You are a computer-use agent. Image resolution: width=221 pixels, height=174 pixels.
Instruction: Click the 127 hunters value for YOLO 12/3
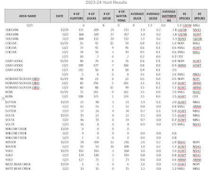(81, 160)
